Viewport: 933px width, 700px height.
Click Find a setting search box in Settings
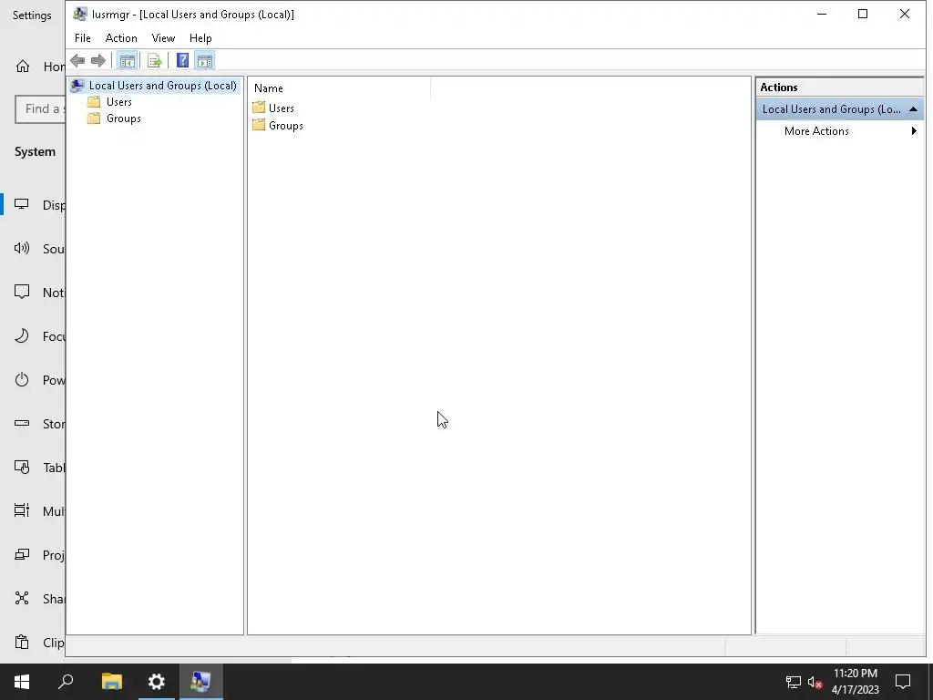tap(40, 109)
